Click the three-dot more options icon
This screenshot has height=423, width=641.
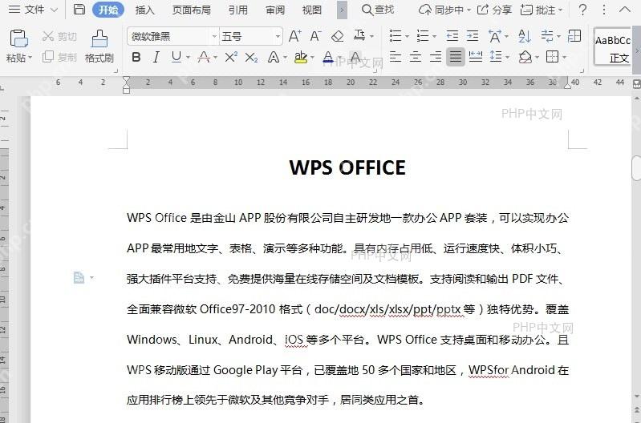coord(603,10)
